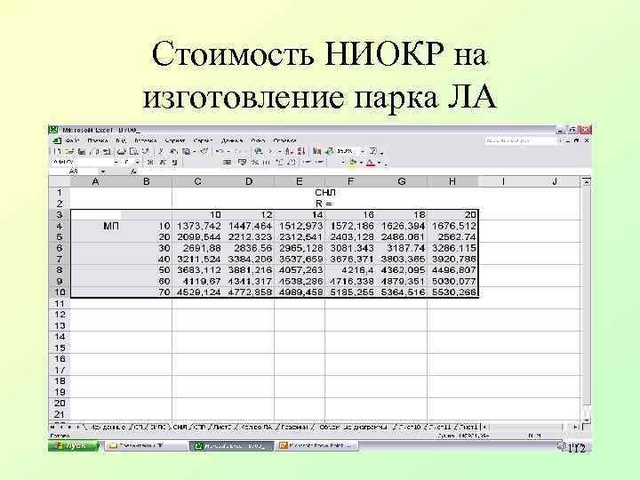Click Decrease Decimal icon

pos(291,163)
